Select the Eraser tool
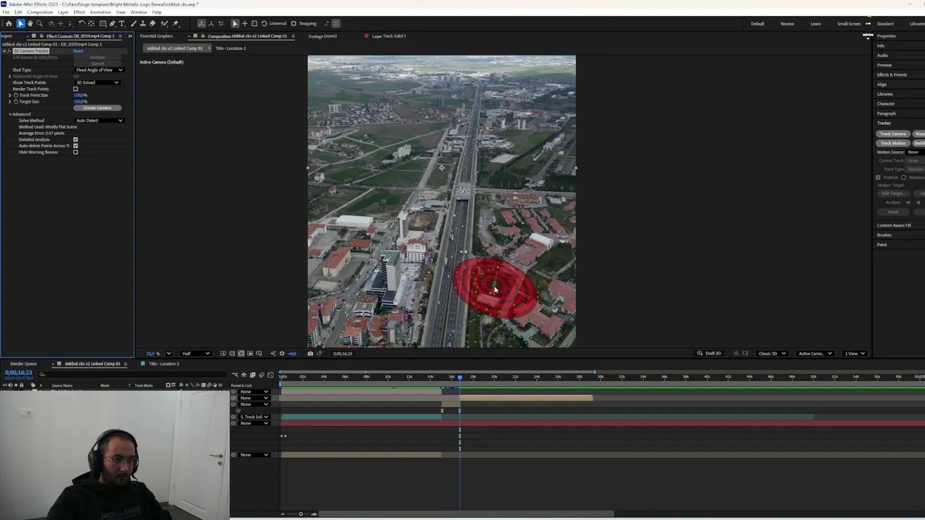 tap(152, 23)
